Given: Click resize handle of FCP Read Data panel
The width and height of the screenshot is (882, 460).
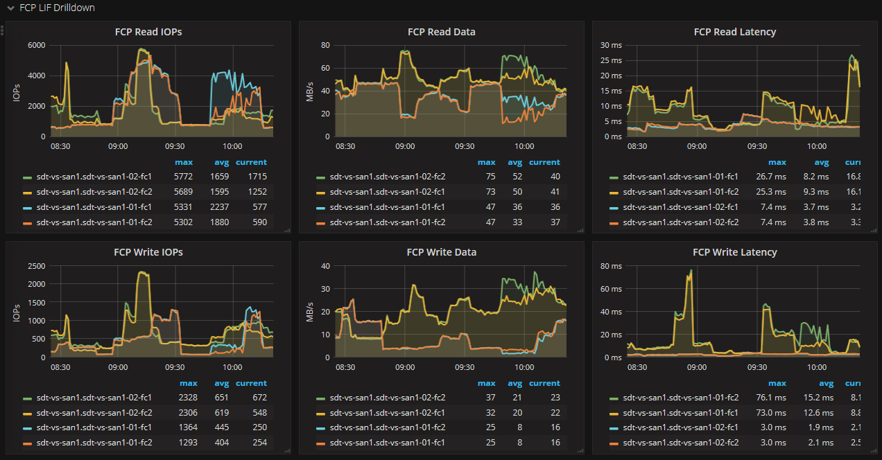Looking at the screenshot, I should [x=580, y=229].
